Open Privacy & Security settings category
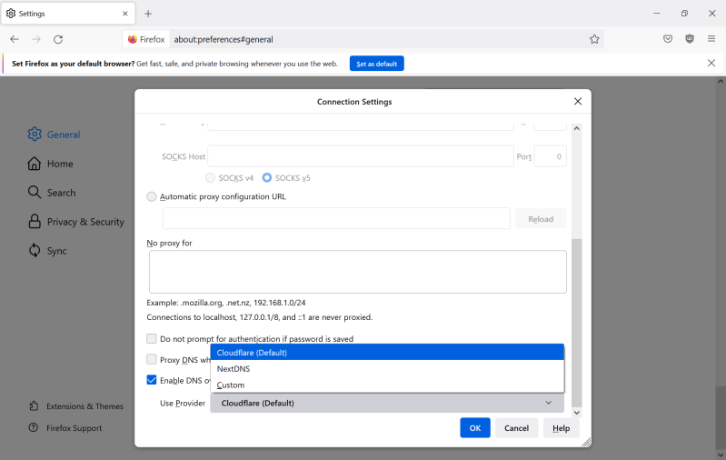 pyautogui.click(x=76, y=222)
